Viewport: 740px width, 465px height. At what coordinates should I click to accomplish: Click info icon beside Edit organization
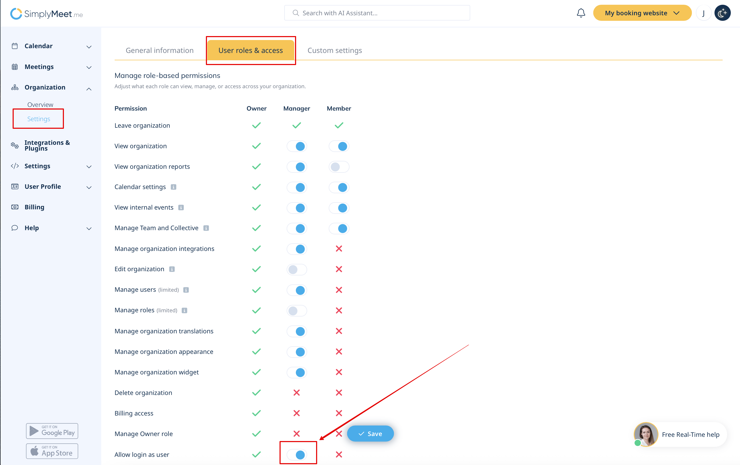coord(172,269)
